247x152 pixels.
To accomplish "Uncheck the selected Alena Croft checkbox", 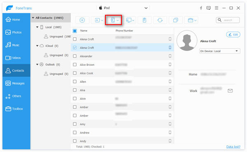I will [x=75, y=48].
